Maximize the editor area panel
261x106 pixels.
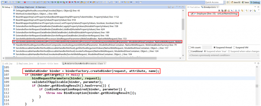pyautogui.click(x=258, y=64)
